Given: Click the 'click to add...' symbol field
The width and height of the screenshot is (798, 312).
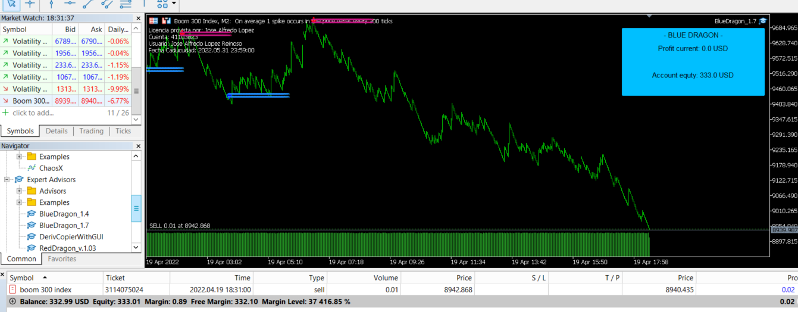Looking at the screenshot, I should (33, 113).
